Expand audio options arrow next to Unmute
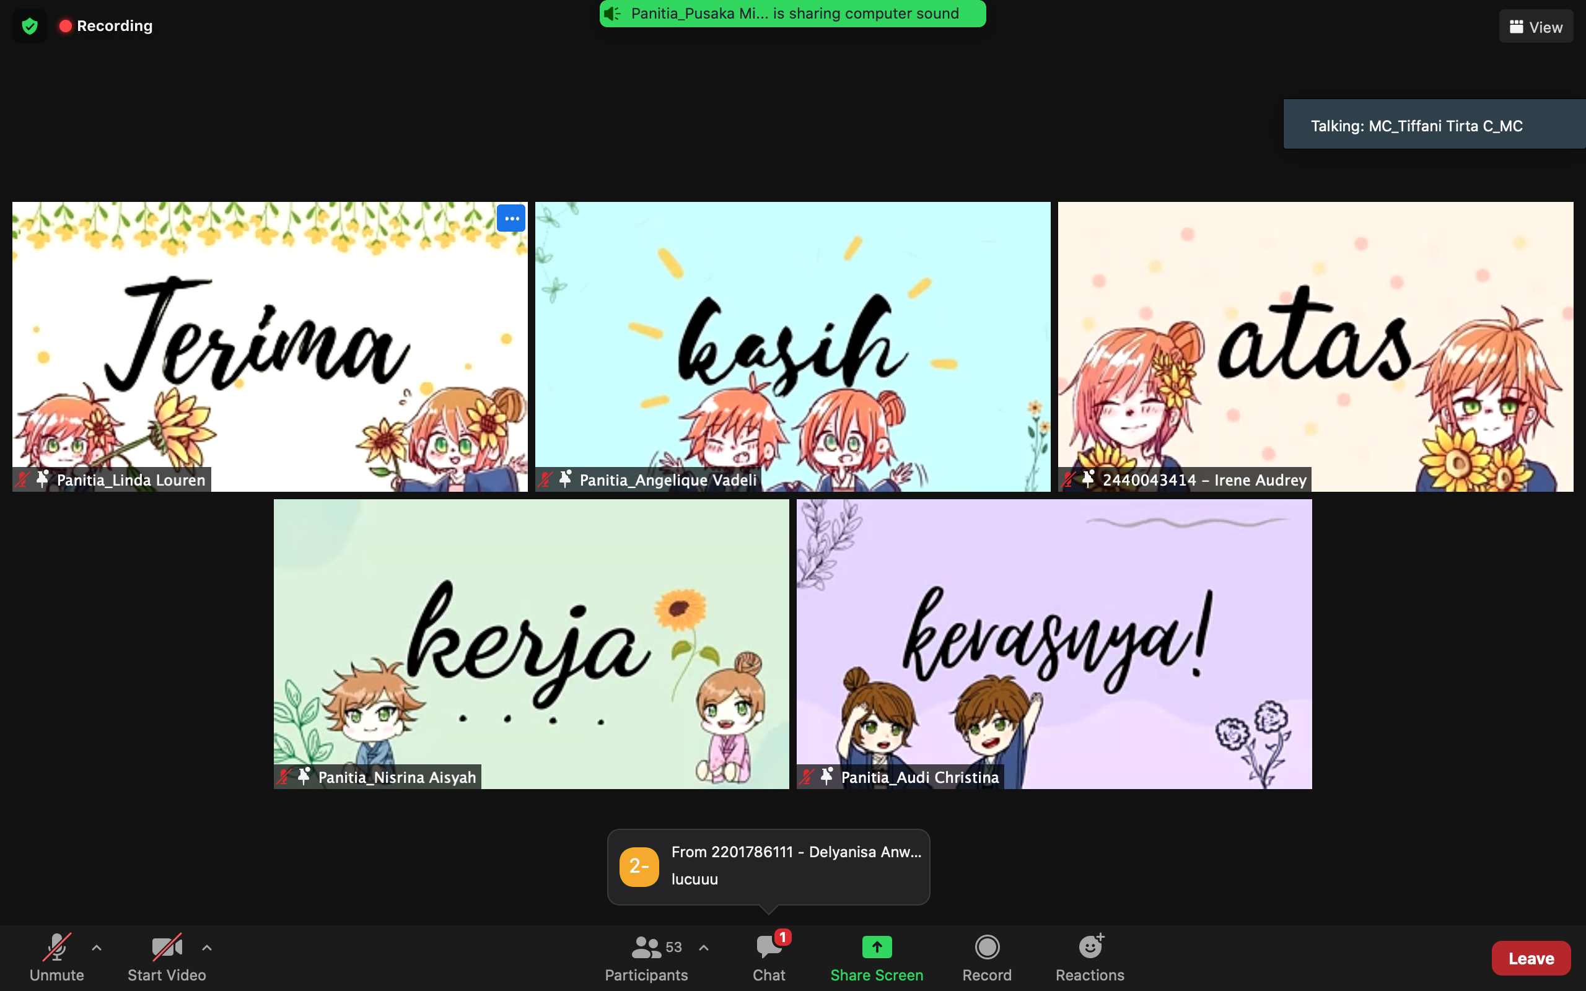 pos(97,947)
